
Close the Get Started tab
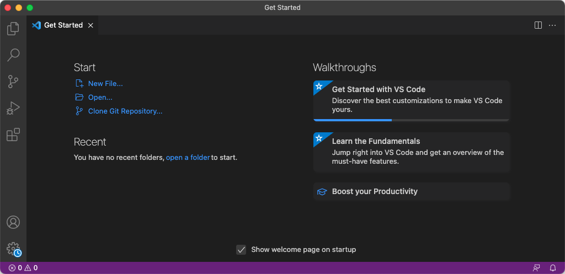tap(91, 25)
